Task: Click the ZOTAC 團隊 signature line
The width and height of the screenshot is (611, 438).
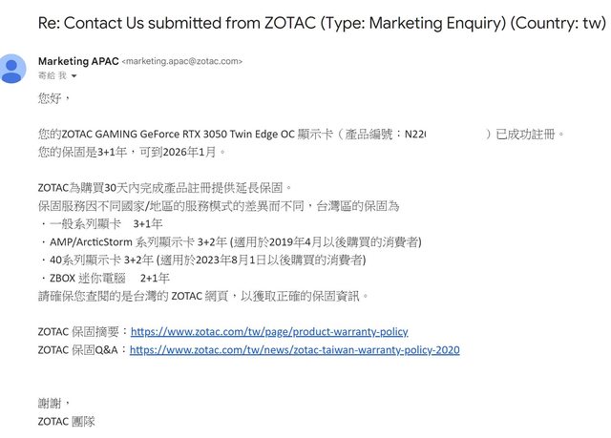Action: [66, 421]
